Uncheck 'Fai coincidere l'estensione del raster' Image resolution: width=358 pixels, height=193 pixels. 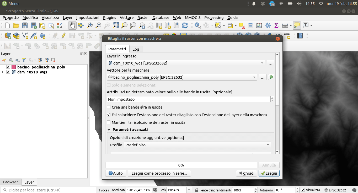click(x=109, y=115)
